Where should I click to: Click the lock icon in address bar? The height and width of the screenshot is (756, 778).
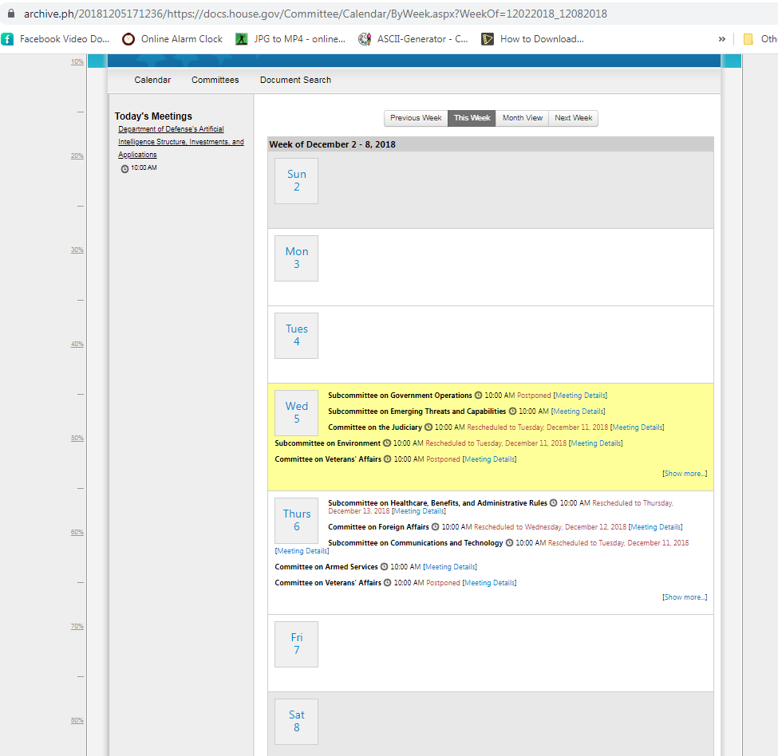pos(11,14)
